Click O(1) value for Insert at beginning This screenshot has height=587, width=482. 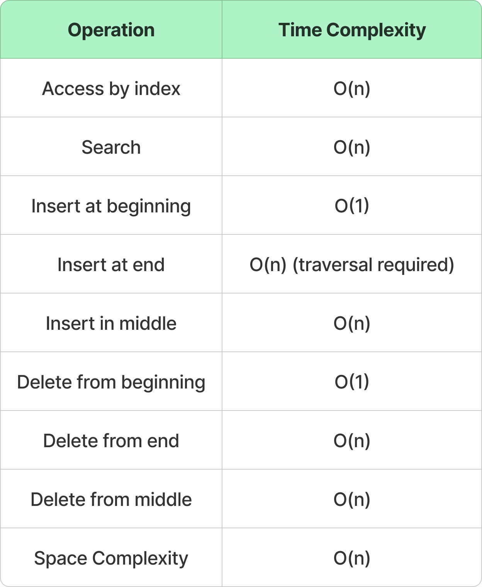[x=352, y=206]
